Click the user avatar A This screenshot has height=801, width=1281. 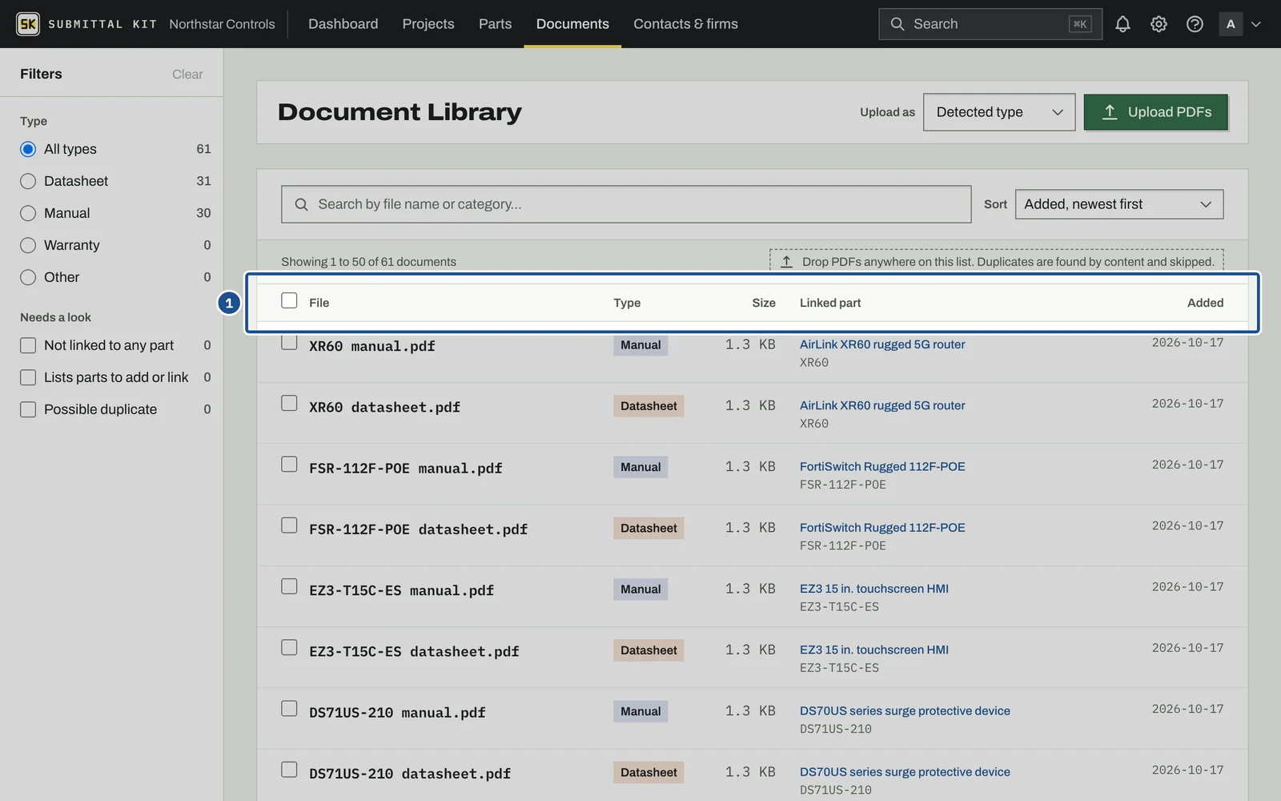click(x=1231, y=24)
